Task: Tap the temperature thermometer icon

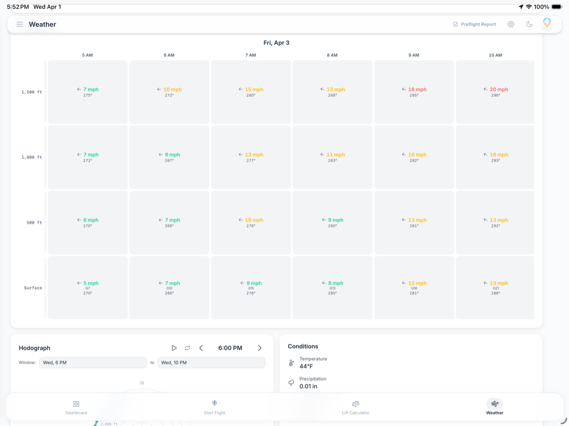Action: [x=292, y=363]
